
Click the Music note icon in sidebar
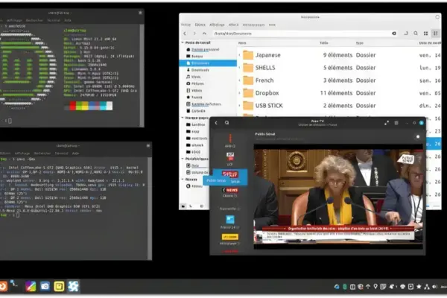188,77
